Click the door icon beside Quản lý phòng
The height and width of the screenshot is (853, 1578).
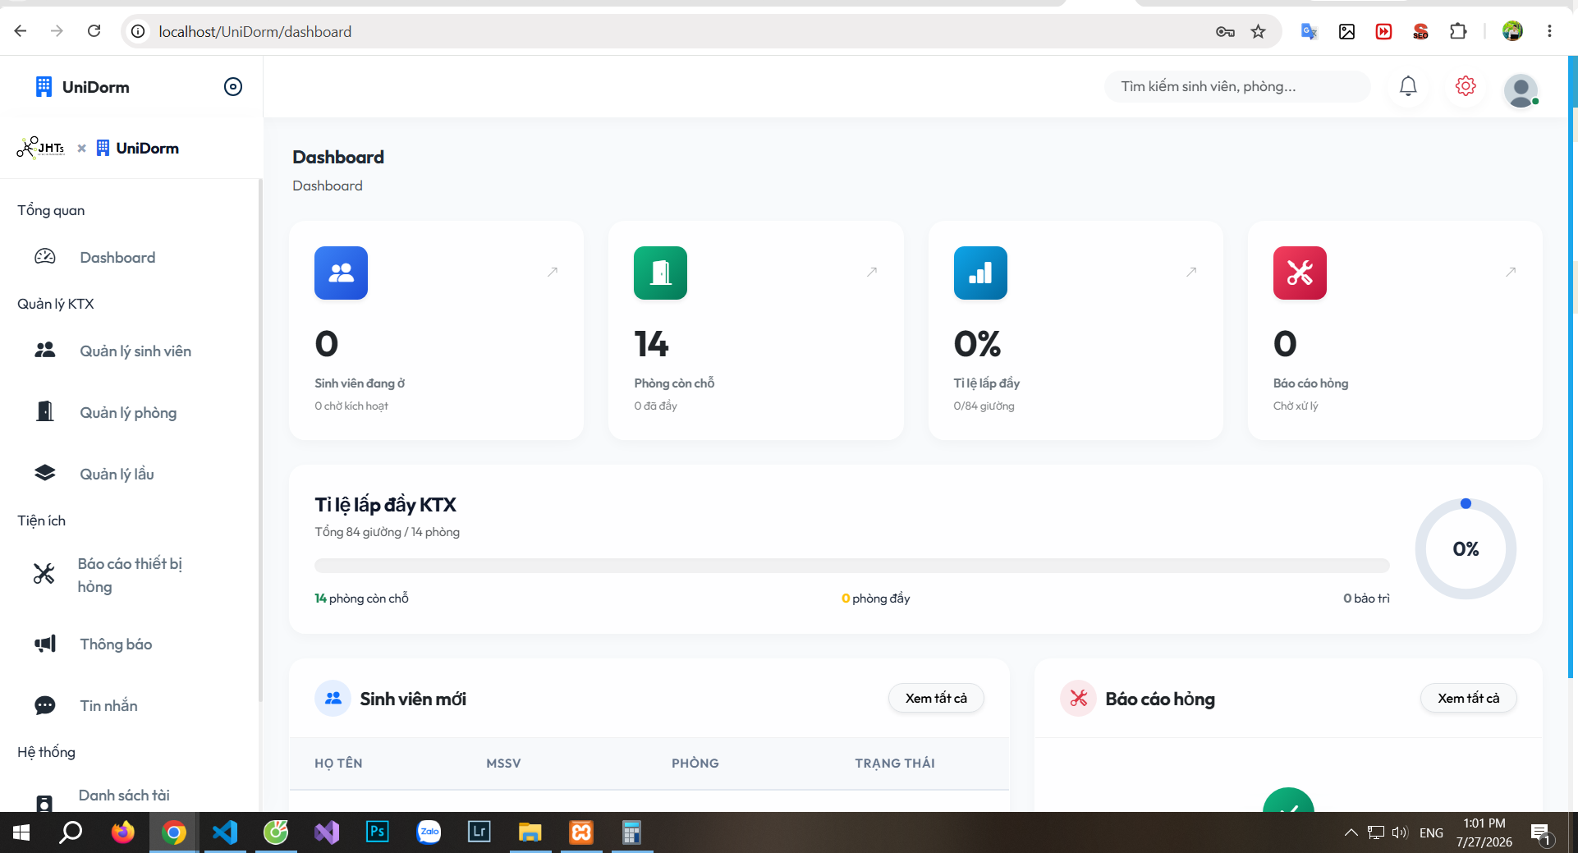coord(45,411)
